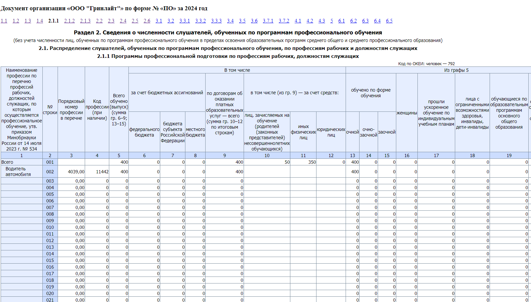Go to section 6.2
Screen dimensions: 531x302
point(354,21)
